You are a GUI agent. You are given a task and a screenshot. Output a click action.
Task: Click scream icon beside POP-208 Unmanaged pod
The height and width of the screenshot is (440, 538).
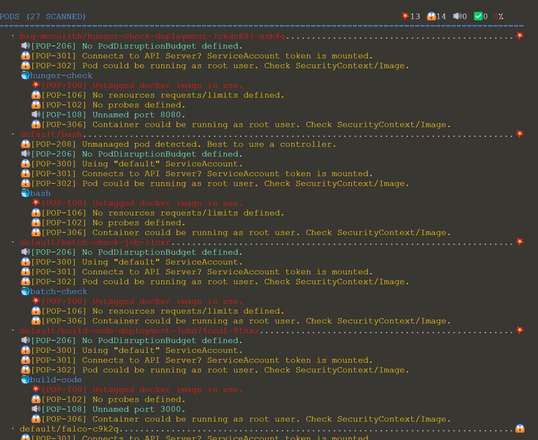(25, 144)
